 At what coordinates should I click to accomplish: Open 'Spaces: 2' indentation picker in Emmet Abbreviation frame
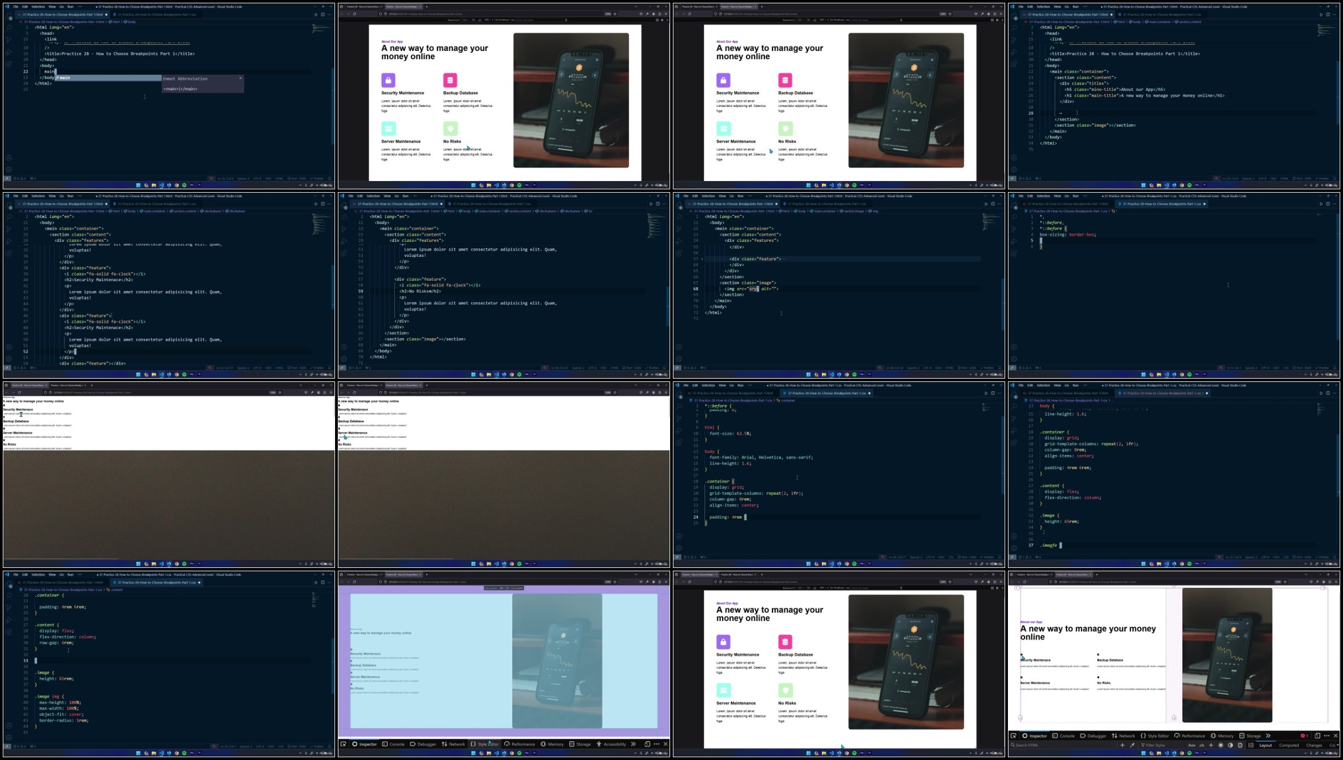pyautogui.click(x=243, y=179)
